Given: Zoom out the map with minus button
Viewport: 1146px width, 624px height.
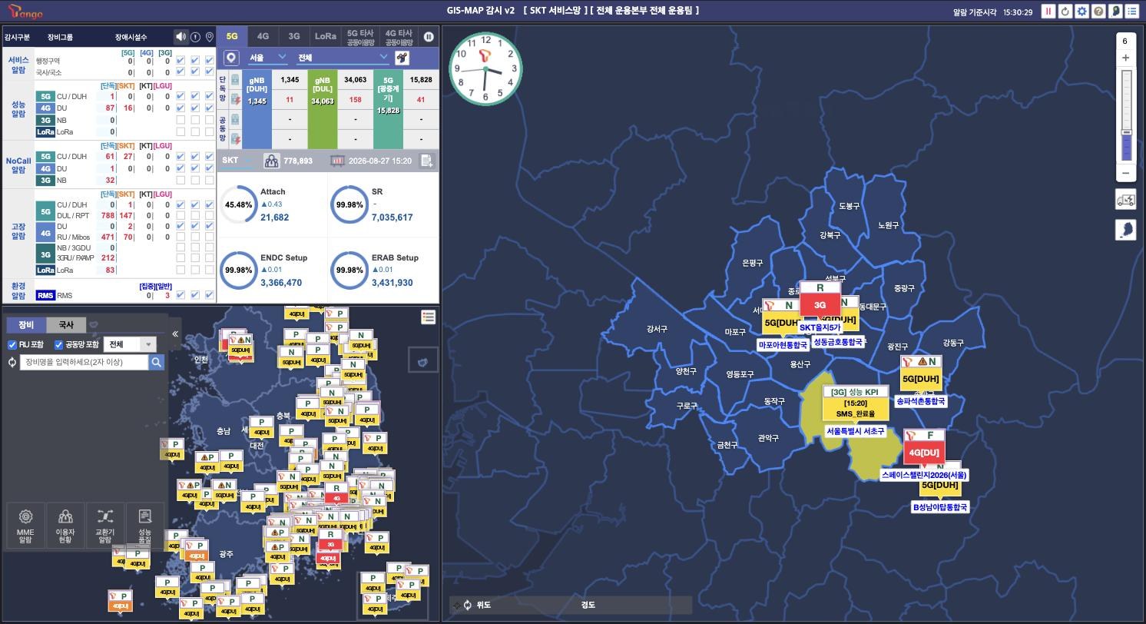Looking at the screenshot, I should pos(1125,173).
